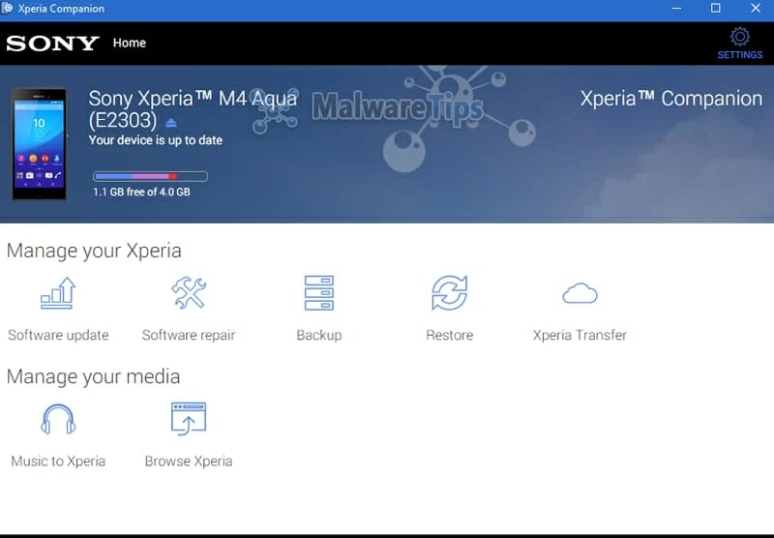Click the Xperia Companion title bar app icon
Image resolution: width=774 pixels, height=538 pixels.
pyautogui.click(x=9, y=9)
